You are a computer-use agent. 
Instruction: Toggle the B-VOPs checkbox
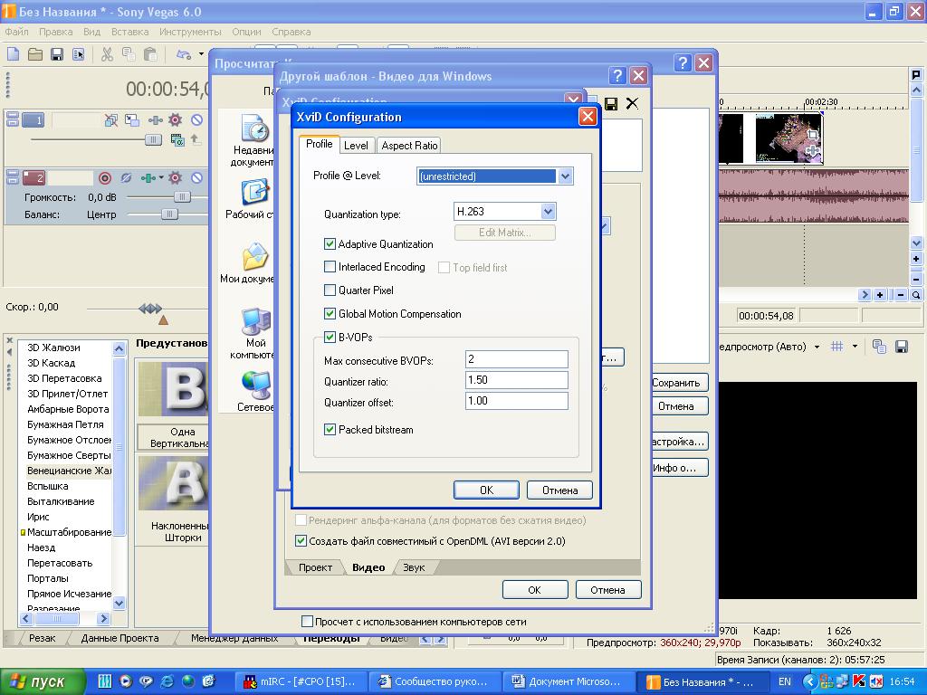(x=330, y=338)
